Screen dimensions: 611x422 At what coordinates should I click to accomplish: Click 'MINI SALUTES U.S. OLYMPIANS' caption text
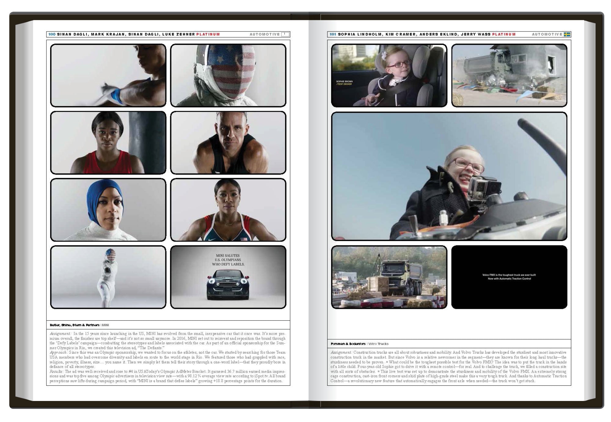(228, 260)
